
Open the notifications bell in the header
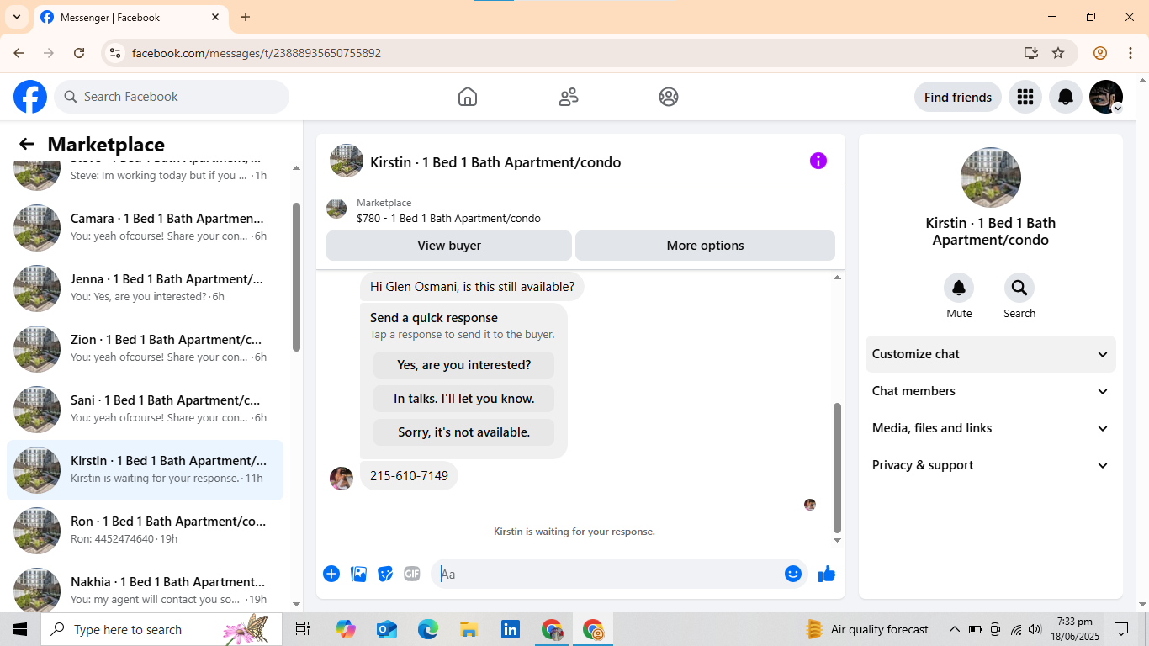click(1066, 97)
